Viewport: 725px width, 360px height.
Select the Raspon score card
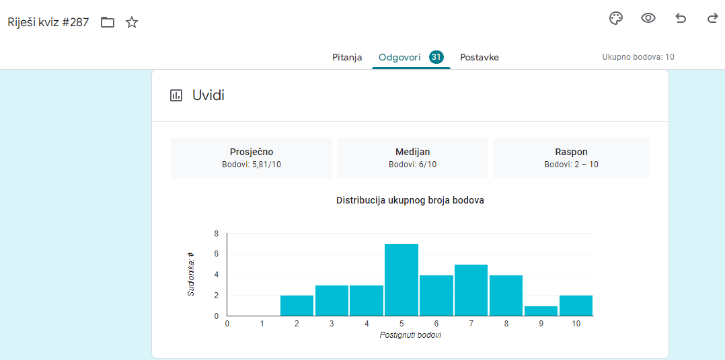pos(572,158)
